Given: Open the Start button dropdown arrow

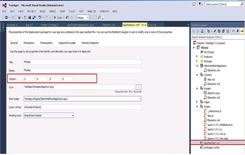Looking at the screenshot, I should point(64,18).
